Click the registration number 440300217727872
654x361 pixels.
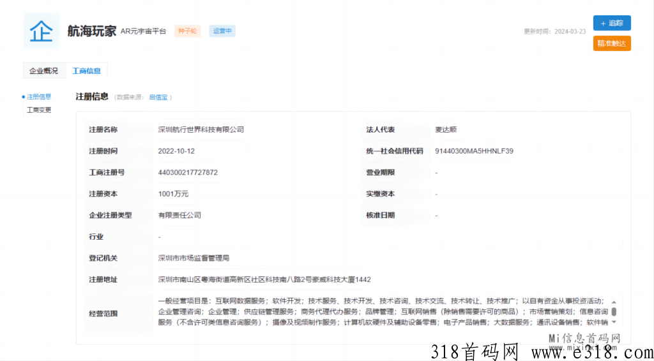(188, 172)
